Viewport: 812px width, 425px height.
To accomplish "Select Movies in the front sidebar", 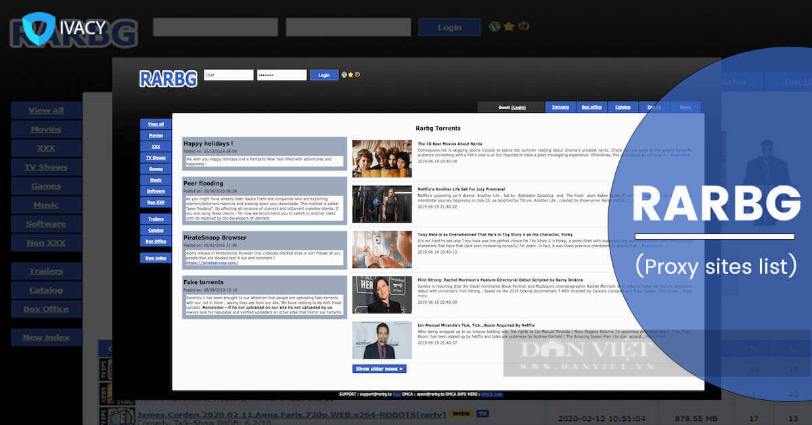I will click(x=156, y=135).
